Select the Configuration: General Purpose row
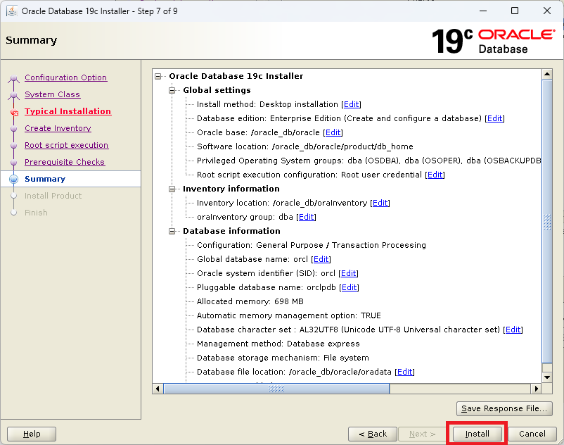The height and width of the screenshot is (445, 564). (312, 245)
